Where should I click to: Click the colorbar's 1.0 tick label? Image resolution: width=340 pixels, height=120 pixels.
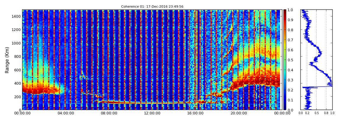click(290, 10)
